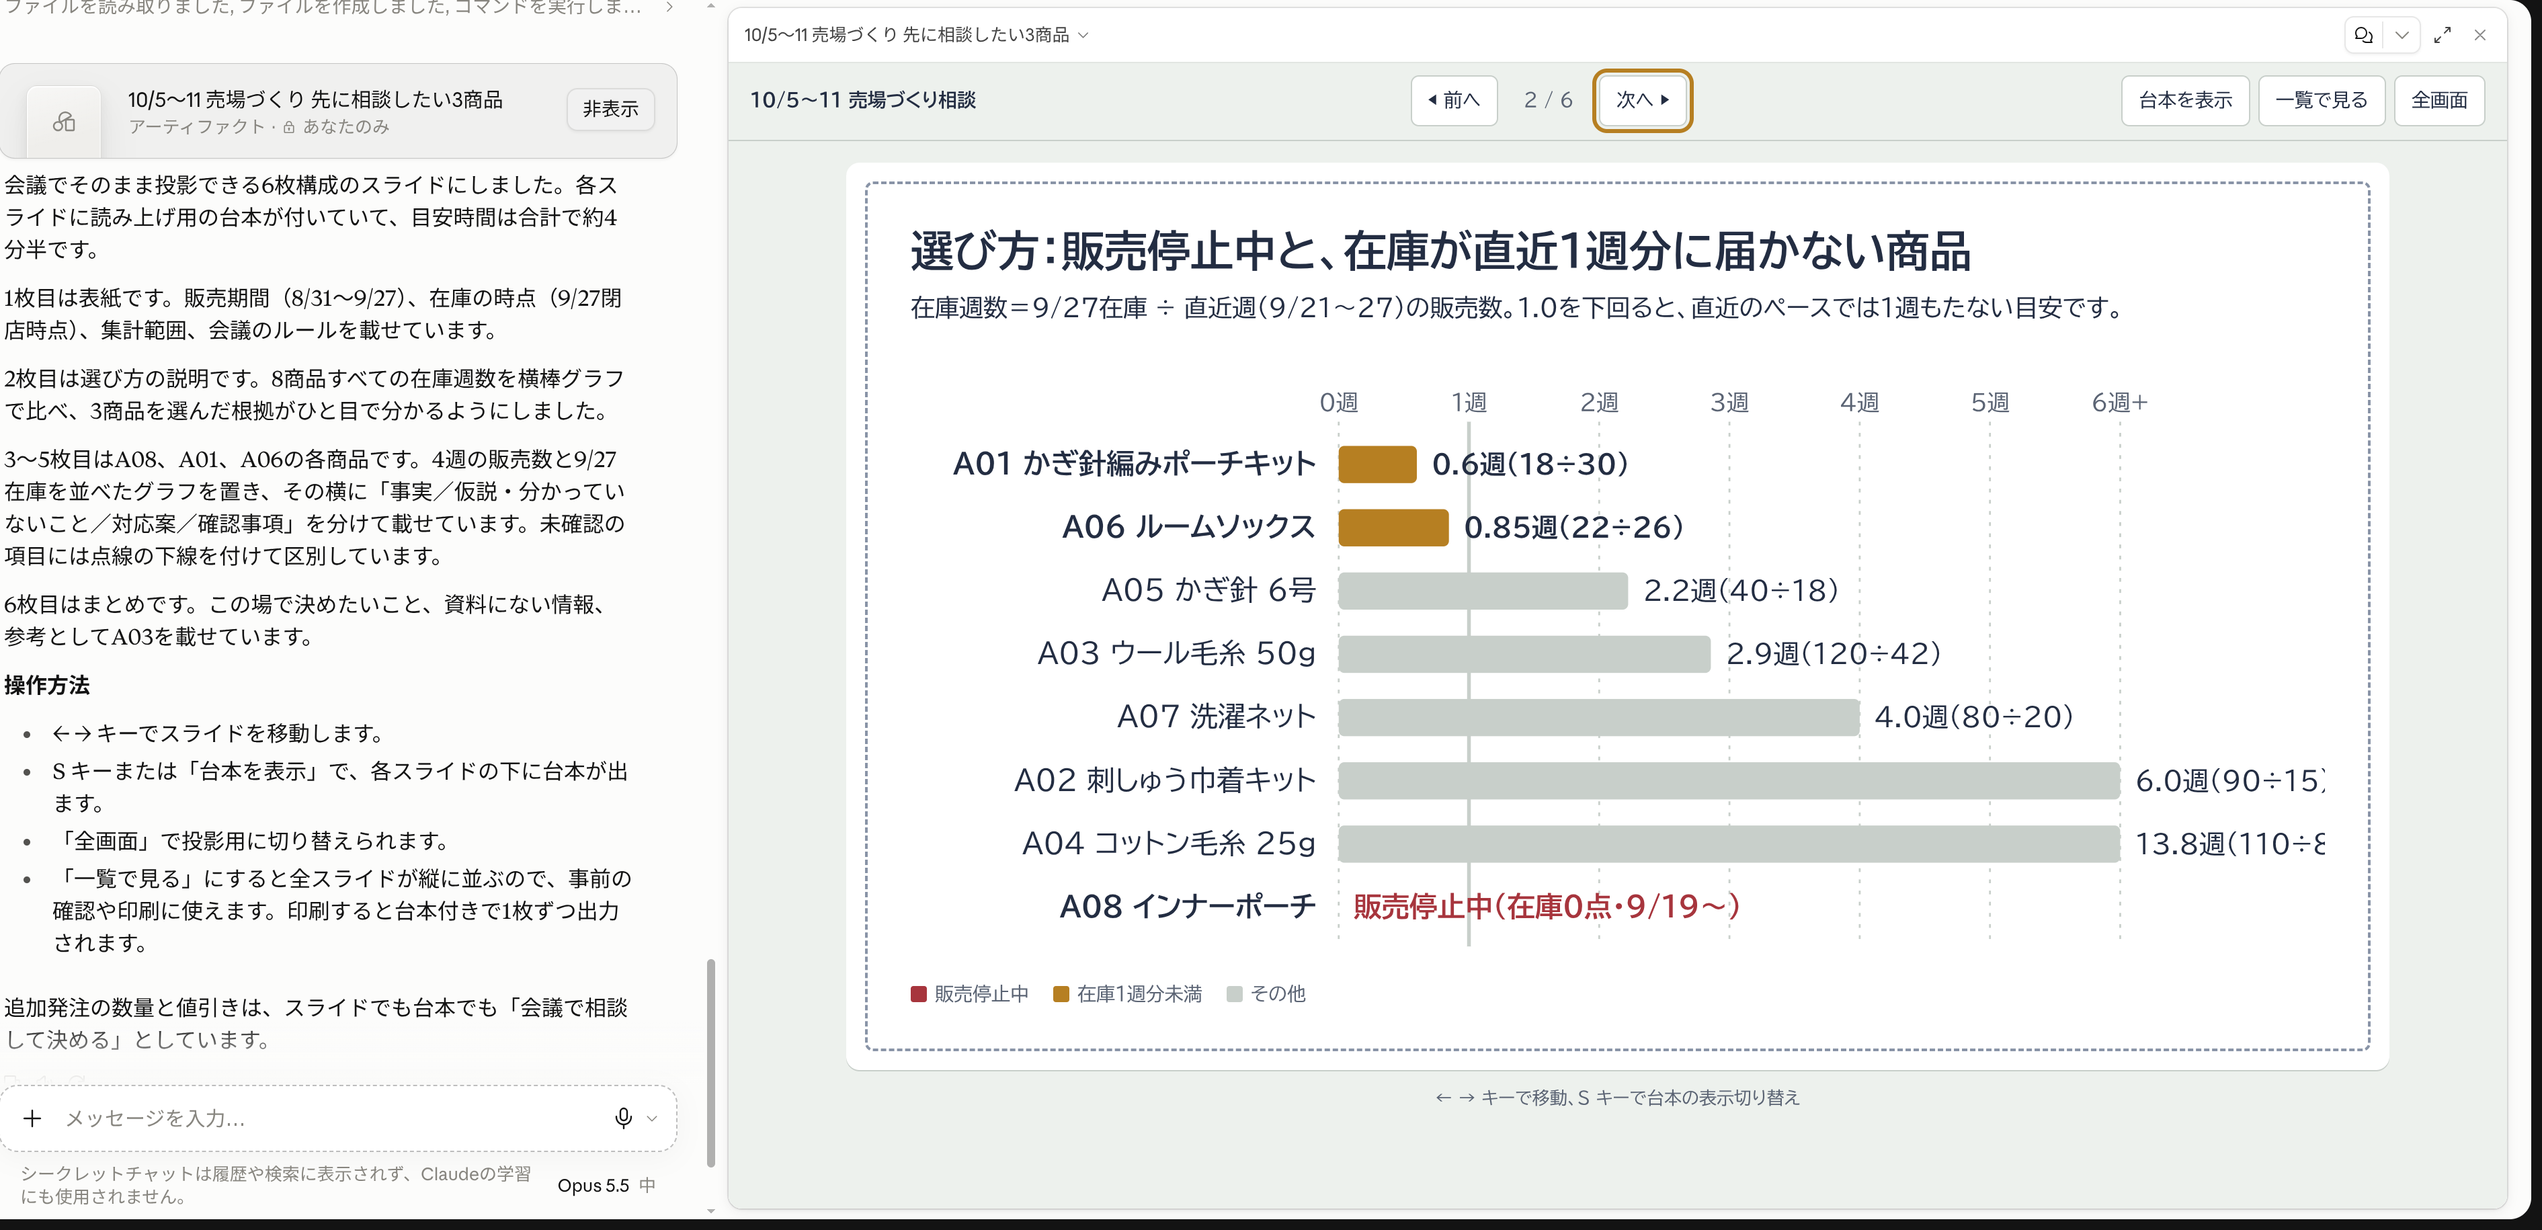The width and height of the screenshot is (2542, 1230).
Task: Click the gray その他 legend swatch
Action: tap(1233, 994)
